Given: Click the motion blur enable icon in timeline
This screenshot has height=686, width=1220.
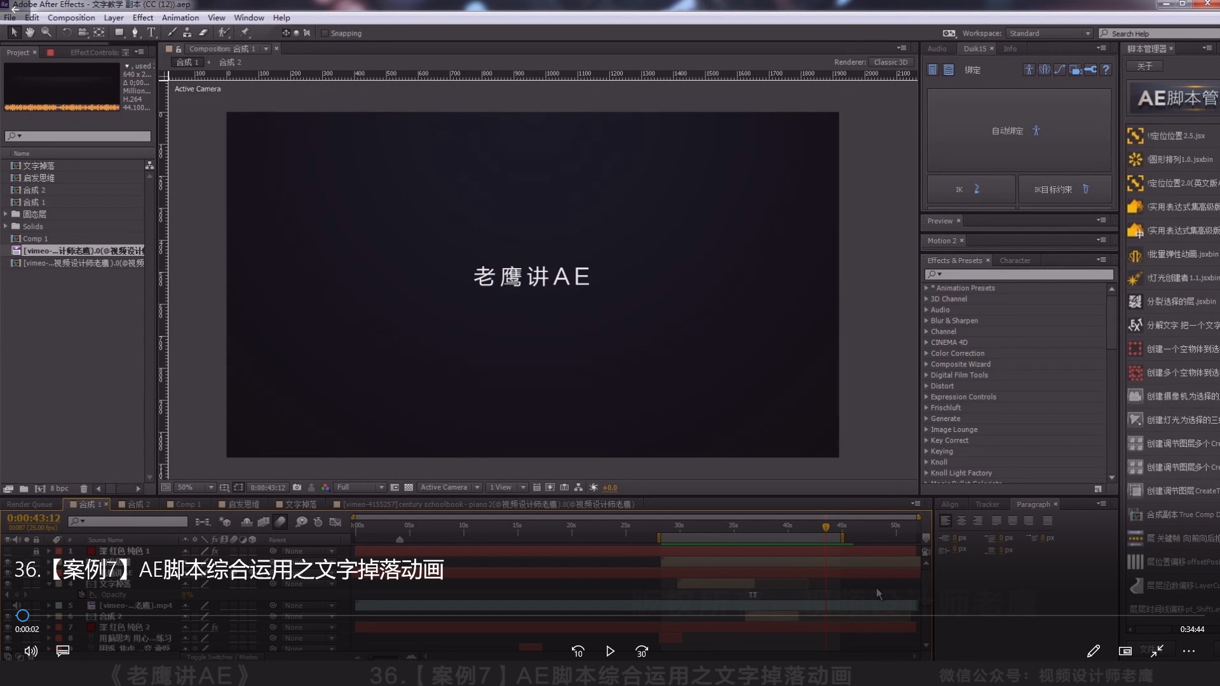Looking at the screenshot, I should (280, 521).
